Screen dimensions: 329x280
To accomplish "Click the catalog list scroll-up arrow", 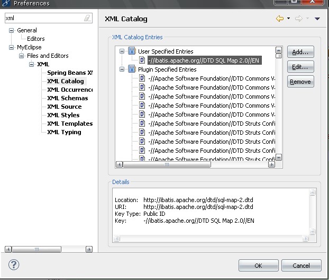I will (279, 50).
